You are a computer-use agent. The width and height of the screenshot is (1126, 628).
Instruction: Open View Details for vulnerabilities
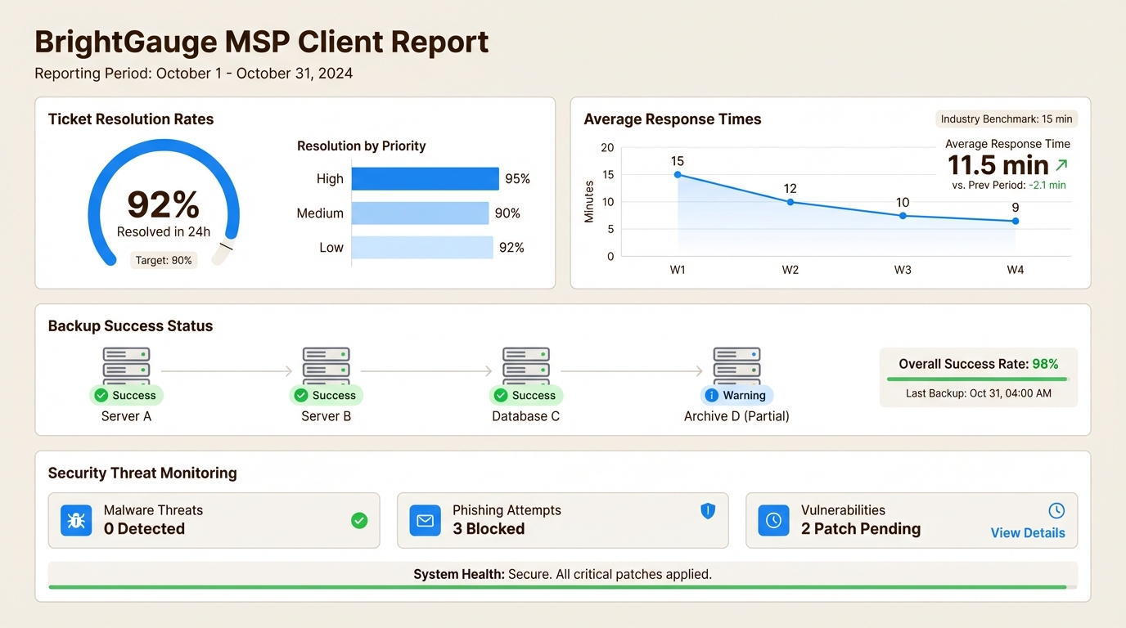click(x=1027, y=532)
